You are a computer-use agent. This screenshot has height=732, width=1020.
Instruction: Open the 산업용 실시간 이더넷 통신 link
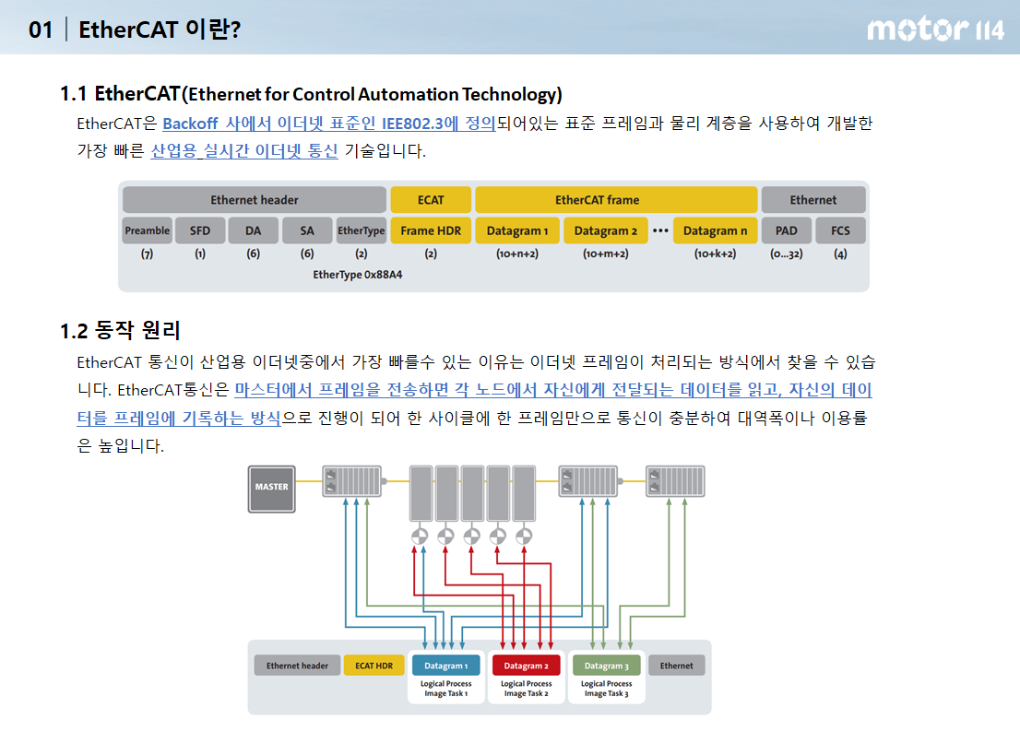click(244, 151)
